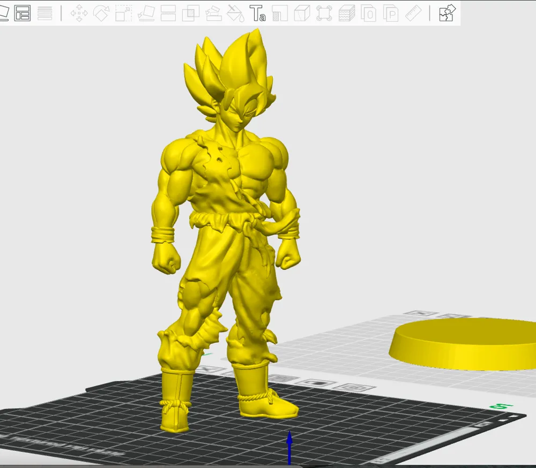Viewport: 536px width, 468px height.
Task: Select the Move tool with four arrows
Action: coord(79,13)
